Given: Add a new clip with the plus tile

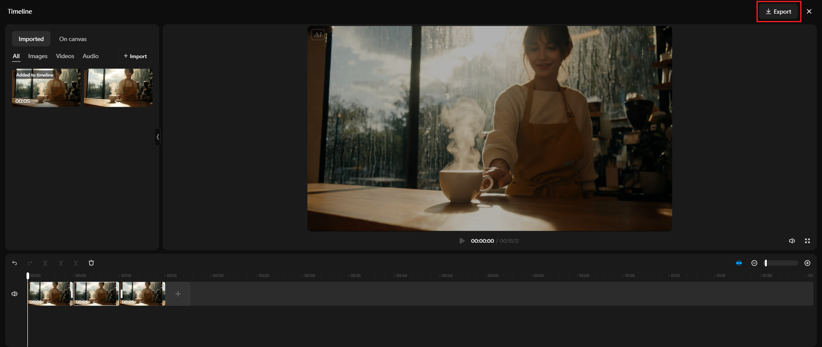Looking at the screenshot, I should [x=178, y=294].
